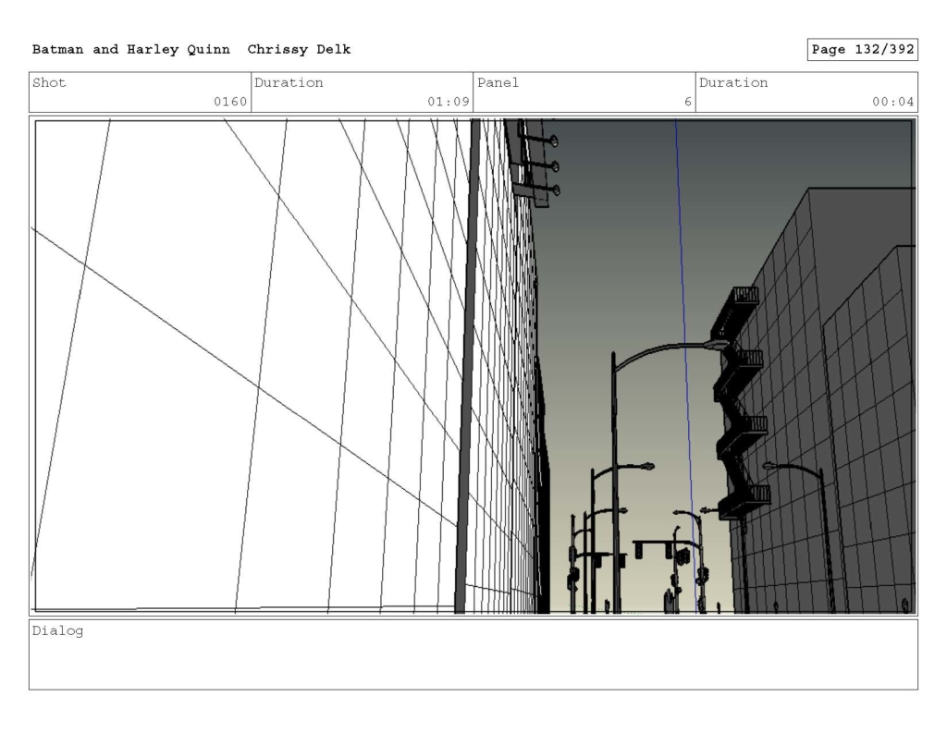This screenshot has height=733, width=947.
Task: Click the 'Chrissy Delk' name text
Action: tap(299, 50)
